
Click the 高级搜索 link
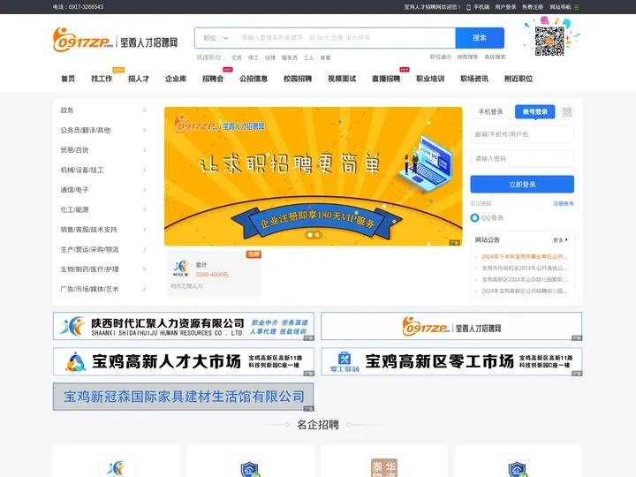pos(495,57)
